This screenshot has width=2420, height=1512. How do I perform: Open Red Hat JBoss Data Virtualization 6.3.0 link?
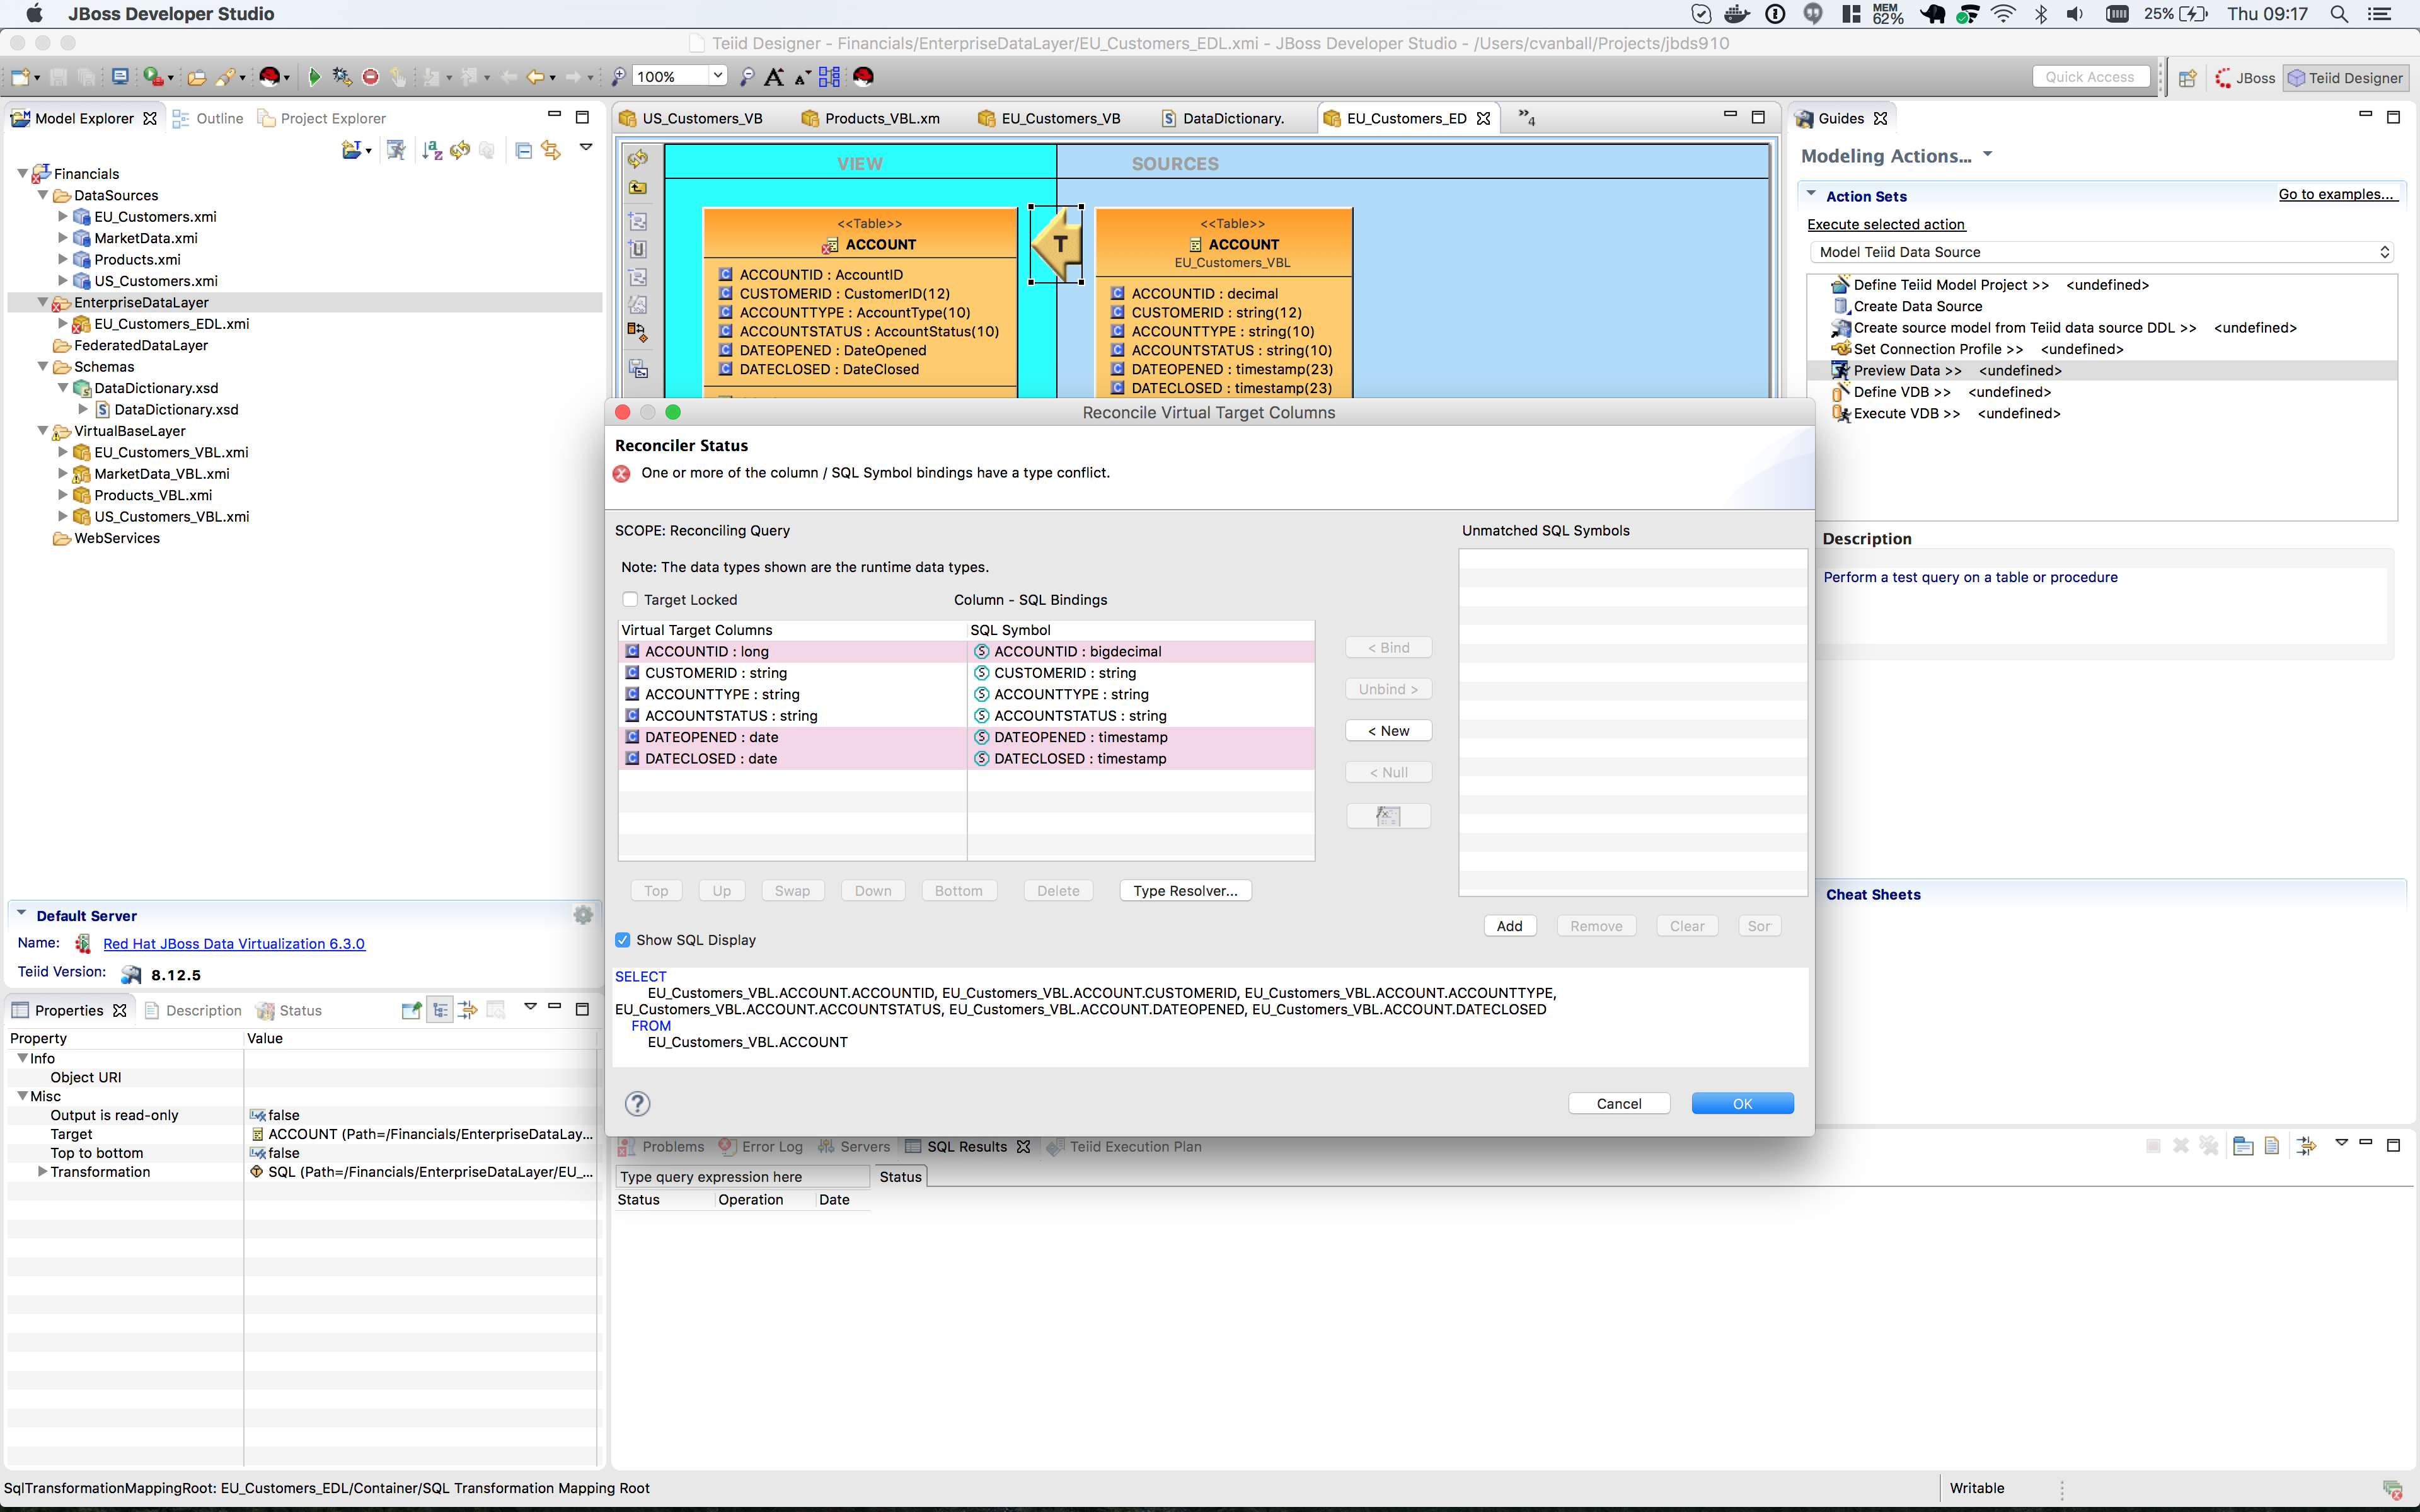click(x=234, y=943)
